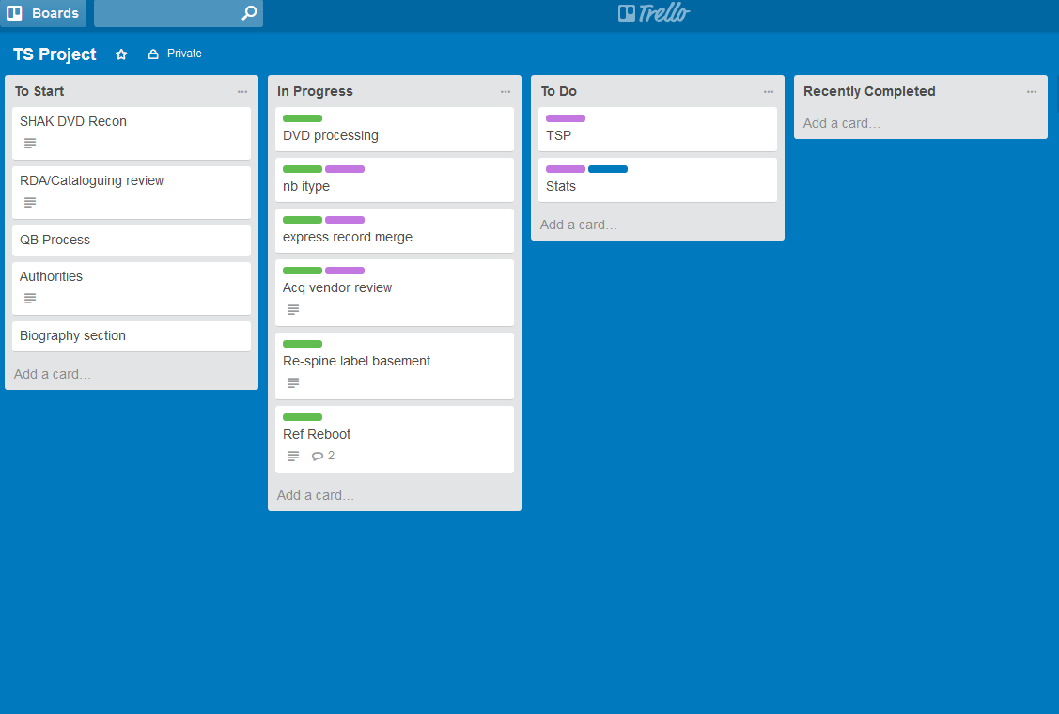
Task: Click purple label on express record merge
Action: [345, 220]
